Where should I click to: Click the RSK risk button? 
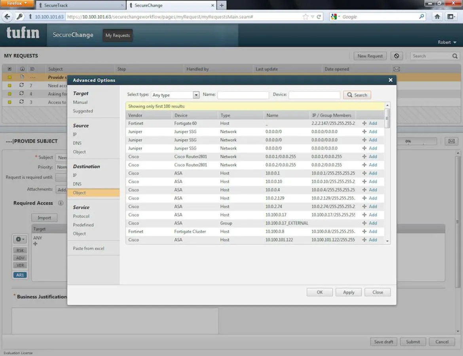[x=20, y=250]
